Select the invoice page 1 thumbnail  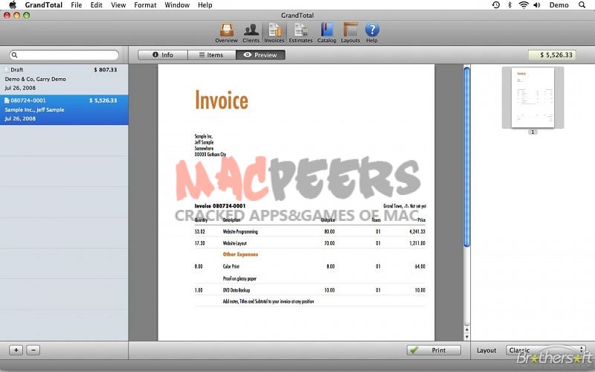pos(533,97)
